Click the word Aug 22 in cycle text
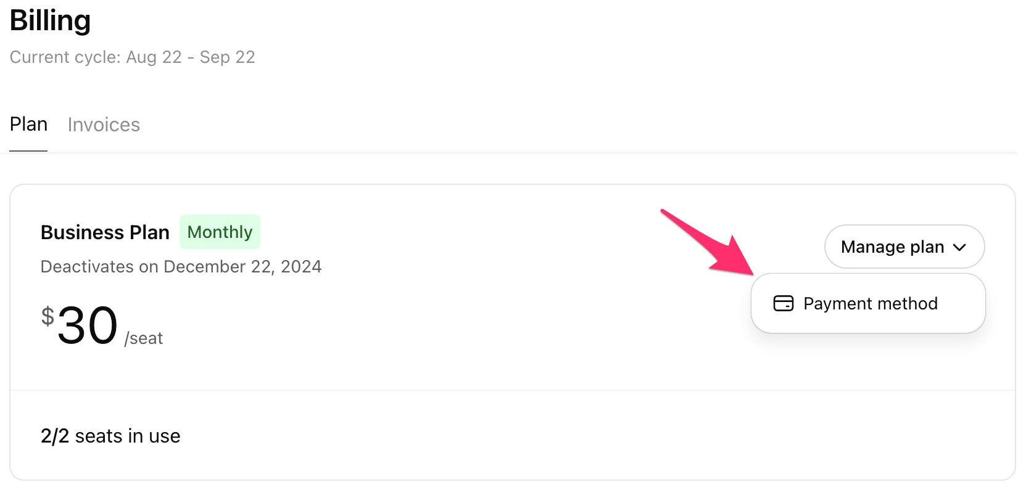This screenshot has height=482, width=1018. coord(154,57)
